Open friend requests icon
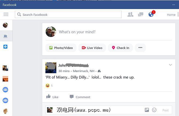The height and width of the screenshot is (116, 179). tap(130, 15)
